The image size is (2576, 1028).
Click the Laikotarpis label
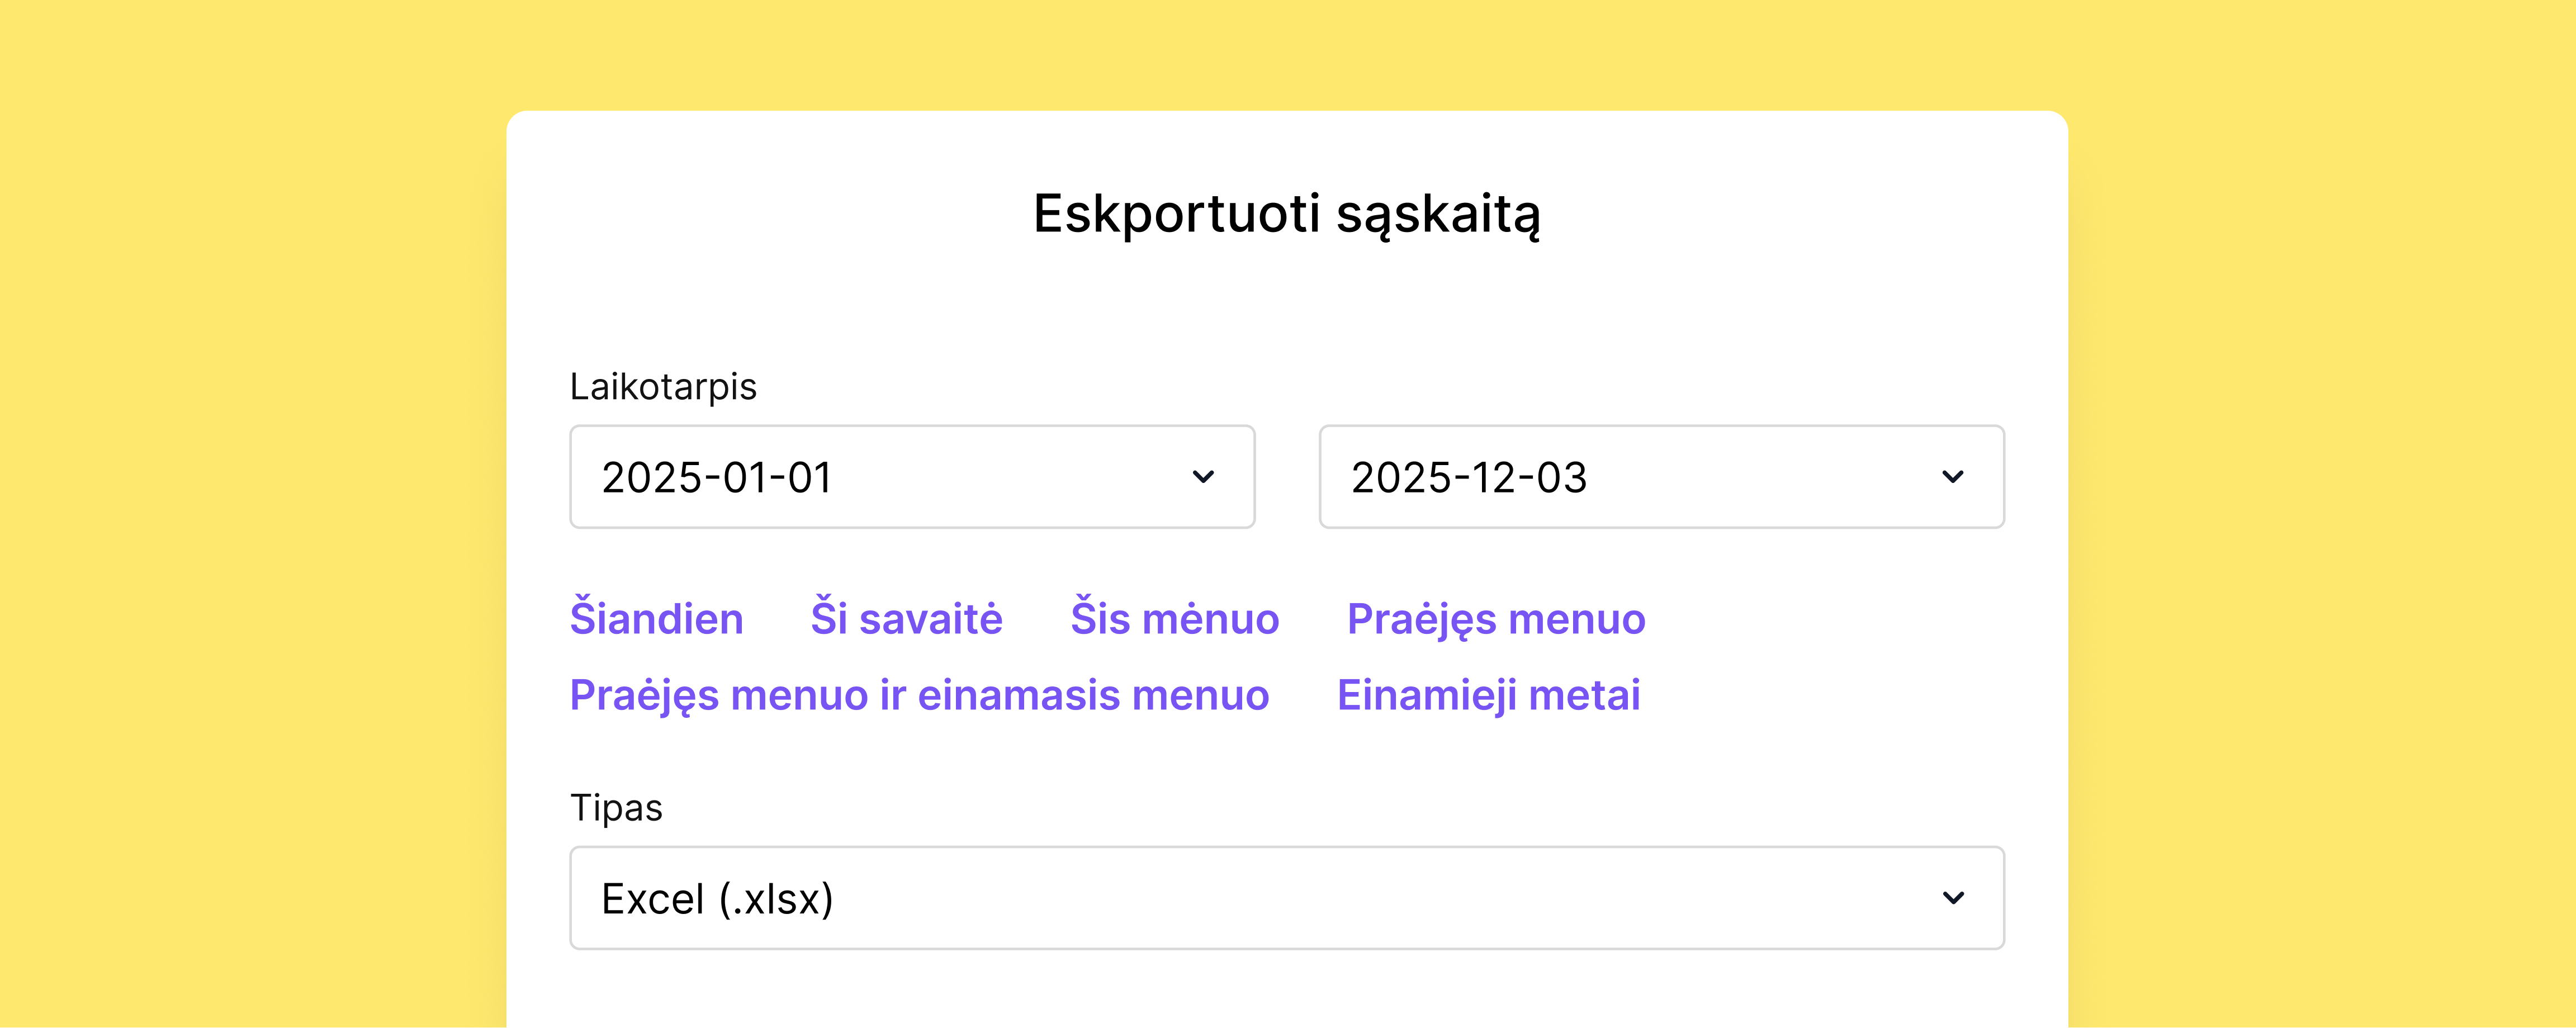tap(663, 386)
